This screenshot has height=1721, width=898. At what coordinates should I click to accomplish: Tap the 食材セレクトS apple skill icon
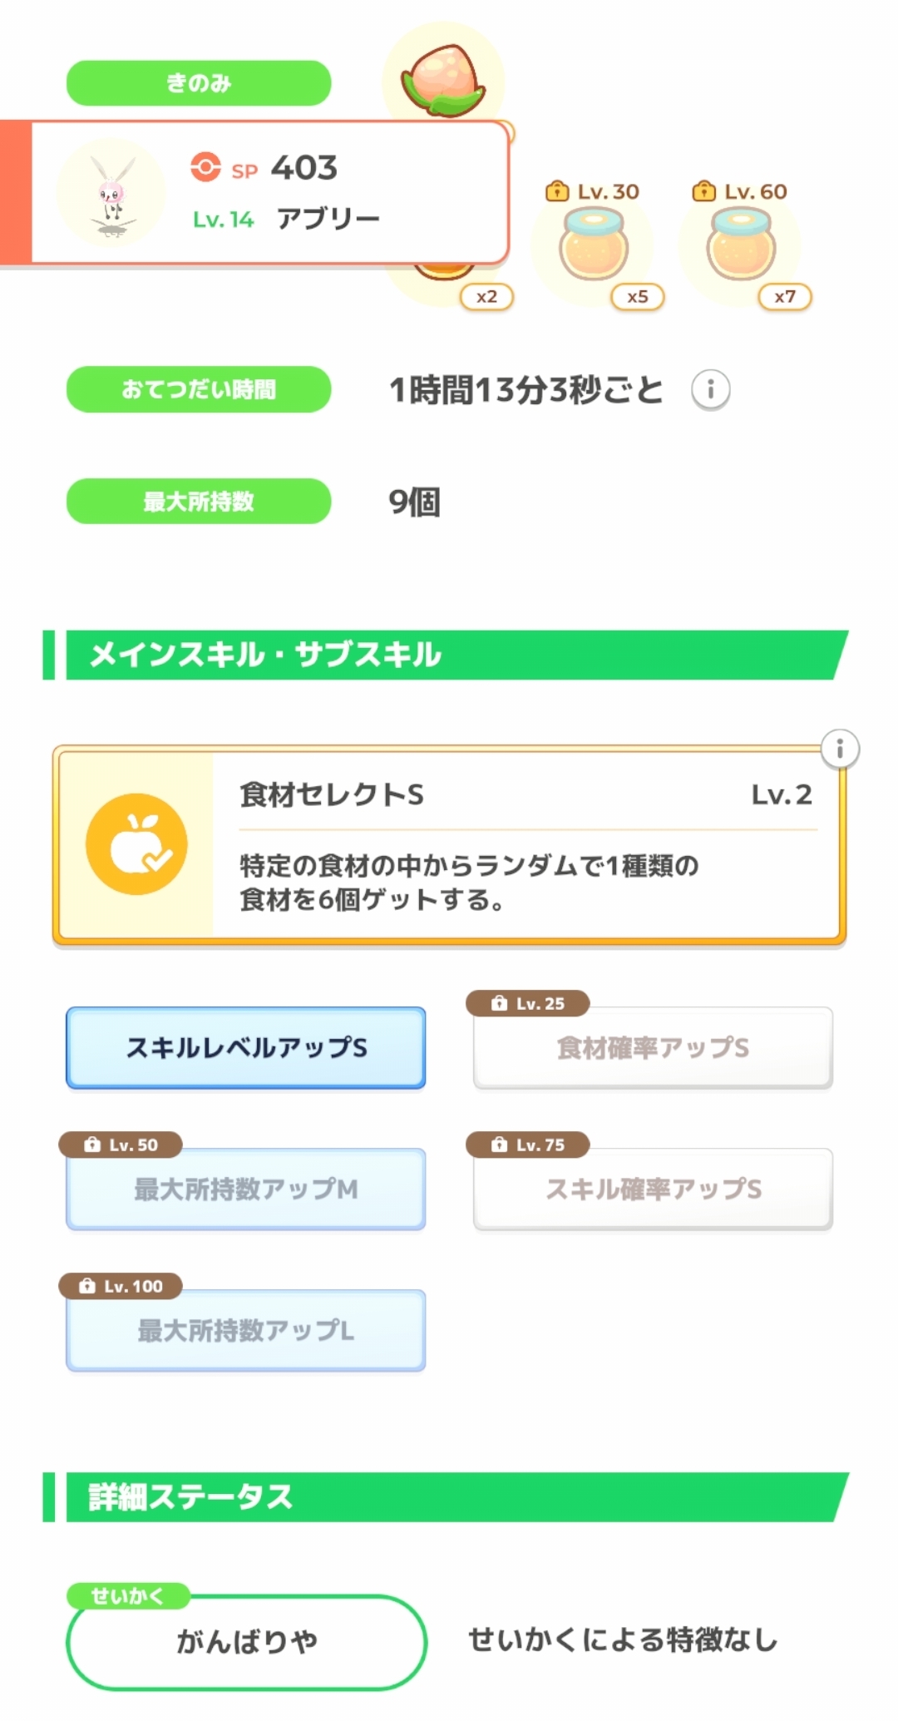pos(136,844)
